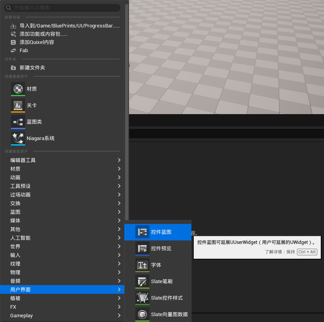Open the 输入 category
The image size is (324, 322).
[62, 255]
